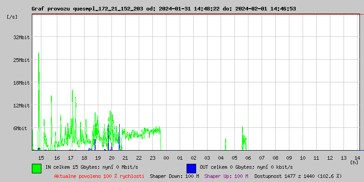The width and height of the screenshot is (364, 182).
Task: Click hour marker 00 on the time axis
Action: 166,157
